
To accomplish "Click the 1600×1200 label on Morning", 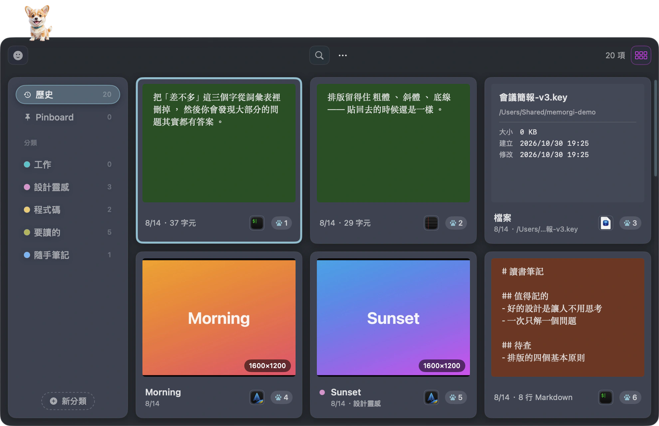I will (267, 366).
